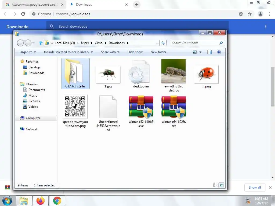Open the Share with menu
This screenshot has height=206, width=275.
click(110, 52)
